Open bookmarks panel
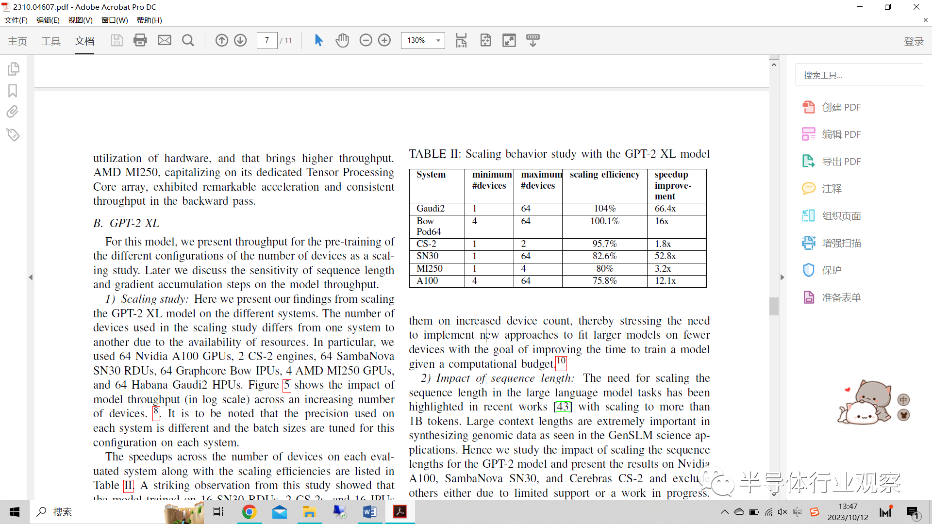932x524 pixels. coord(13,91)
